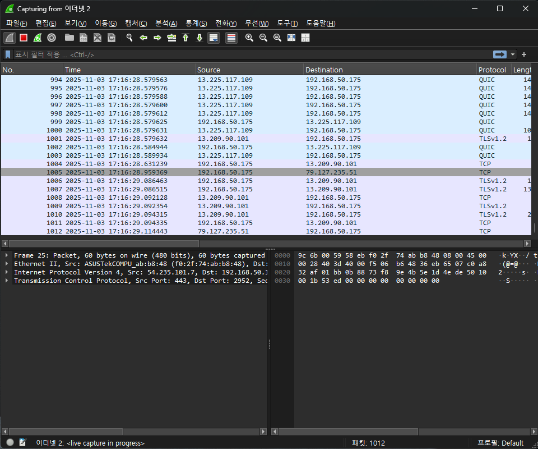Go to the previous packet with left arrow

click(143, 38)
